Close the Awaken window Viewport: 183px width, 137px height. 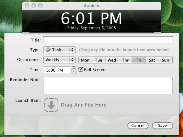tap(27, 6)
